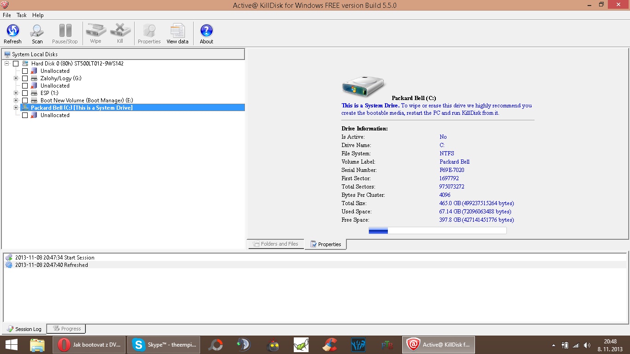Click the Active@ KillDisk taskbar button
The height and width of the screenshot is (354, 630).
pyautogui.click(x=439, y=345)
